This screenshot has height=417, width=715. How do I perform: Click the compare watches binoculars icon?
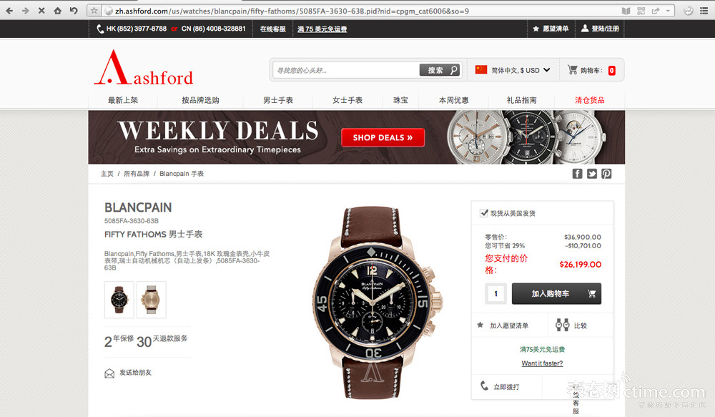point(562,325)
